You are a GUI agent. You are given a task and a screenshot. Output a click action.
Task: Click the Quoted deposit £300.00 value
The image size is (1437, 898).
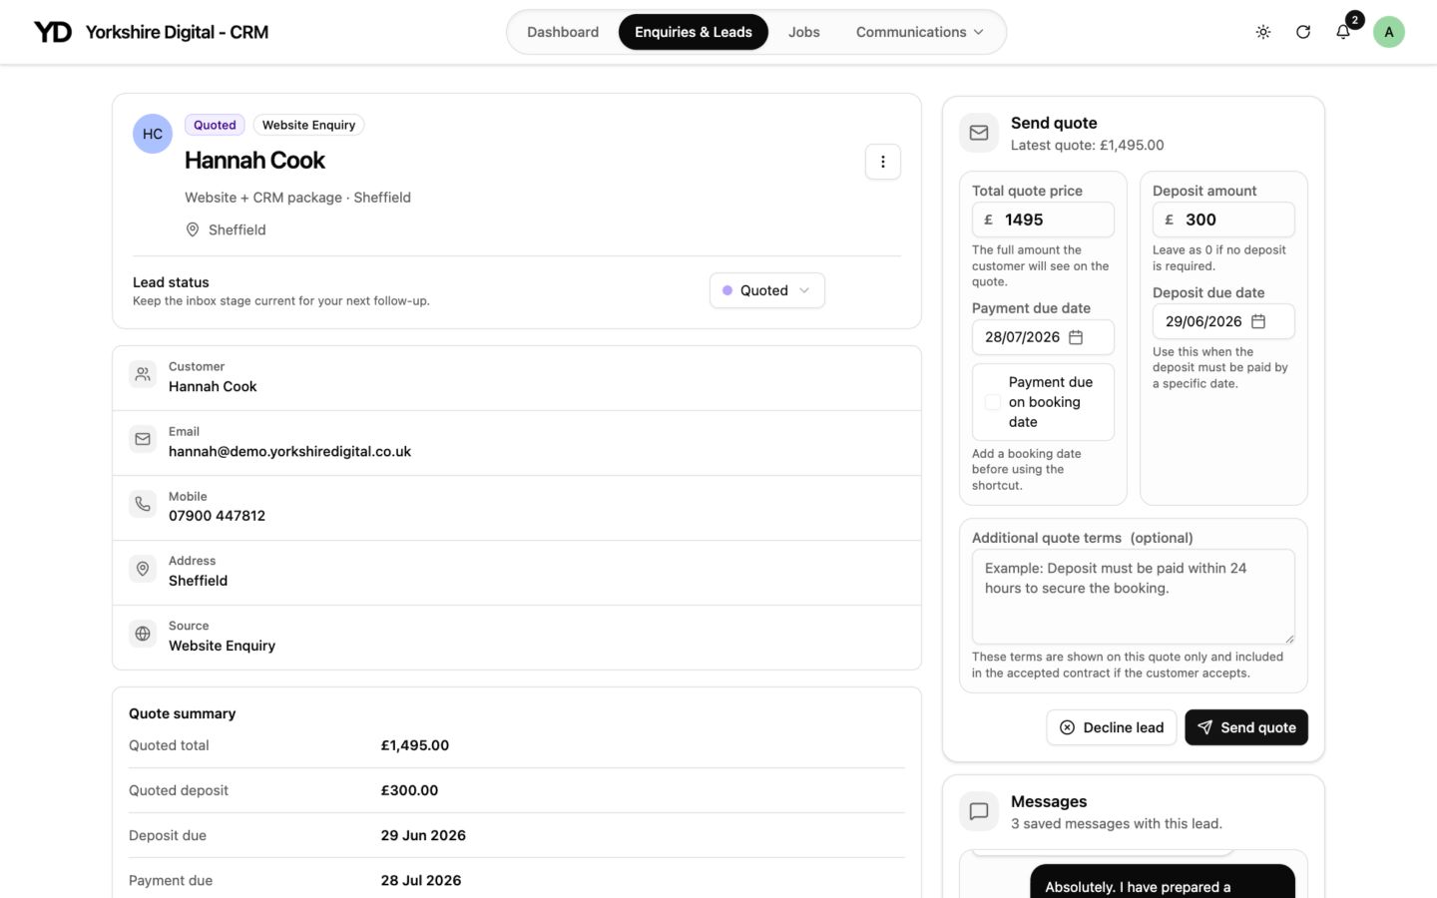point(409,790)
